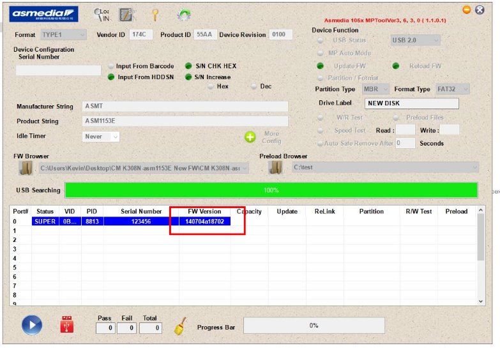500x348 pixels.
Task: Click the Partition column header
Action: [x=372, y=211]
